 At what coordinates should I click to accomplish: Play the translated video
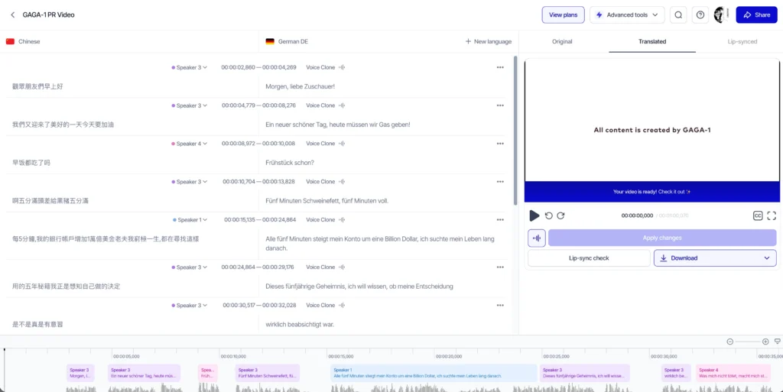tap(534, 216)
